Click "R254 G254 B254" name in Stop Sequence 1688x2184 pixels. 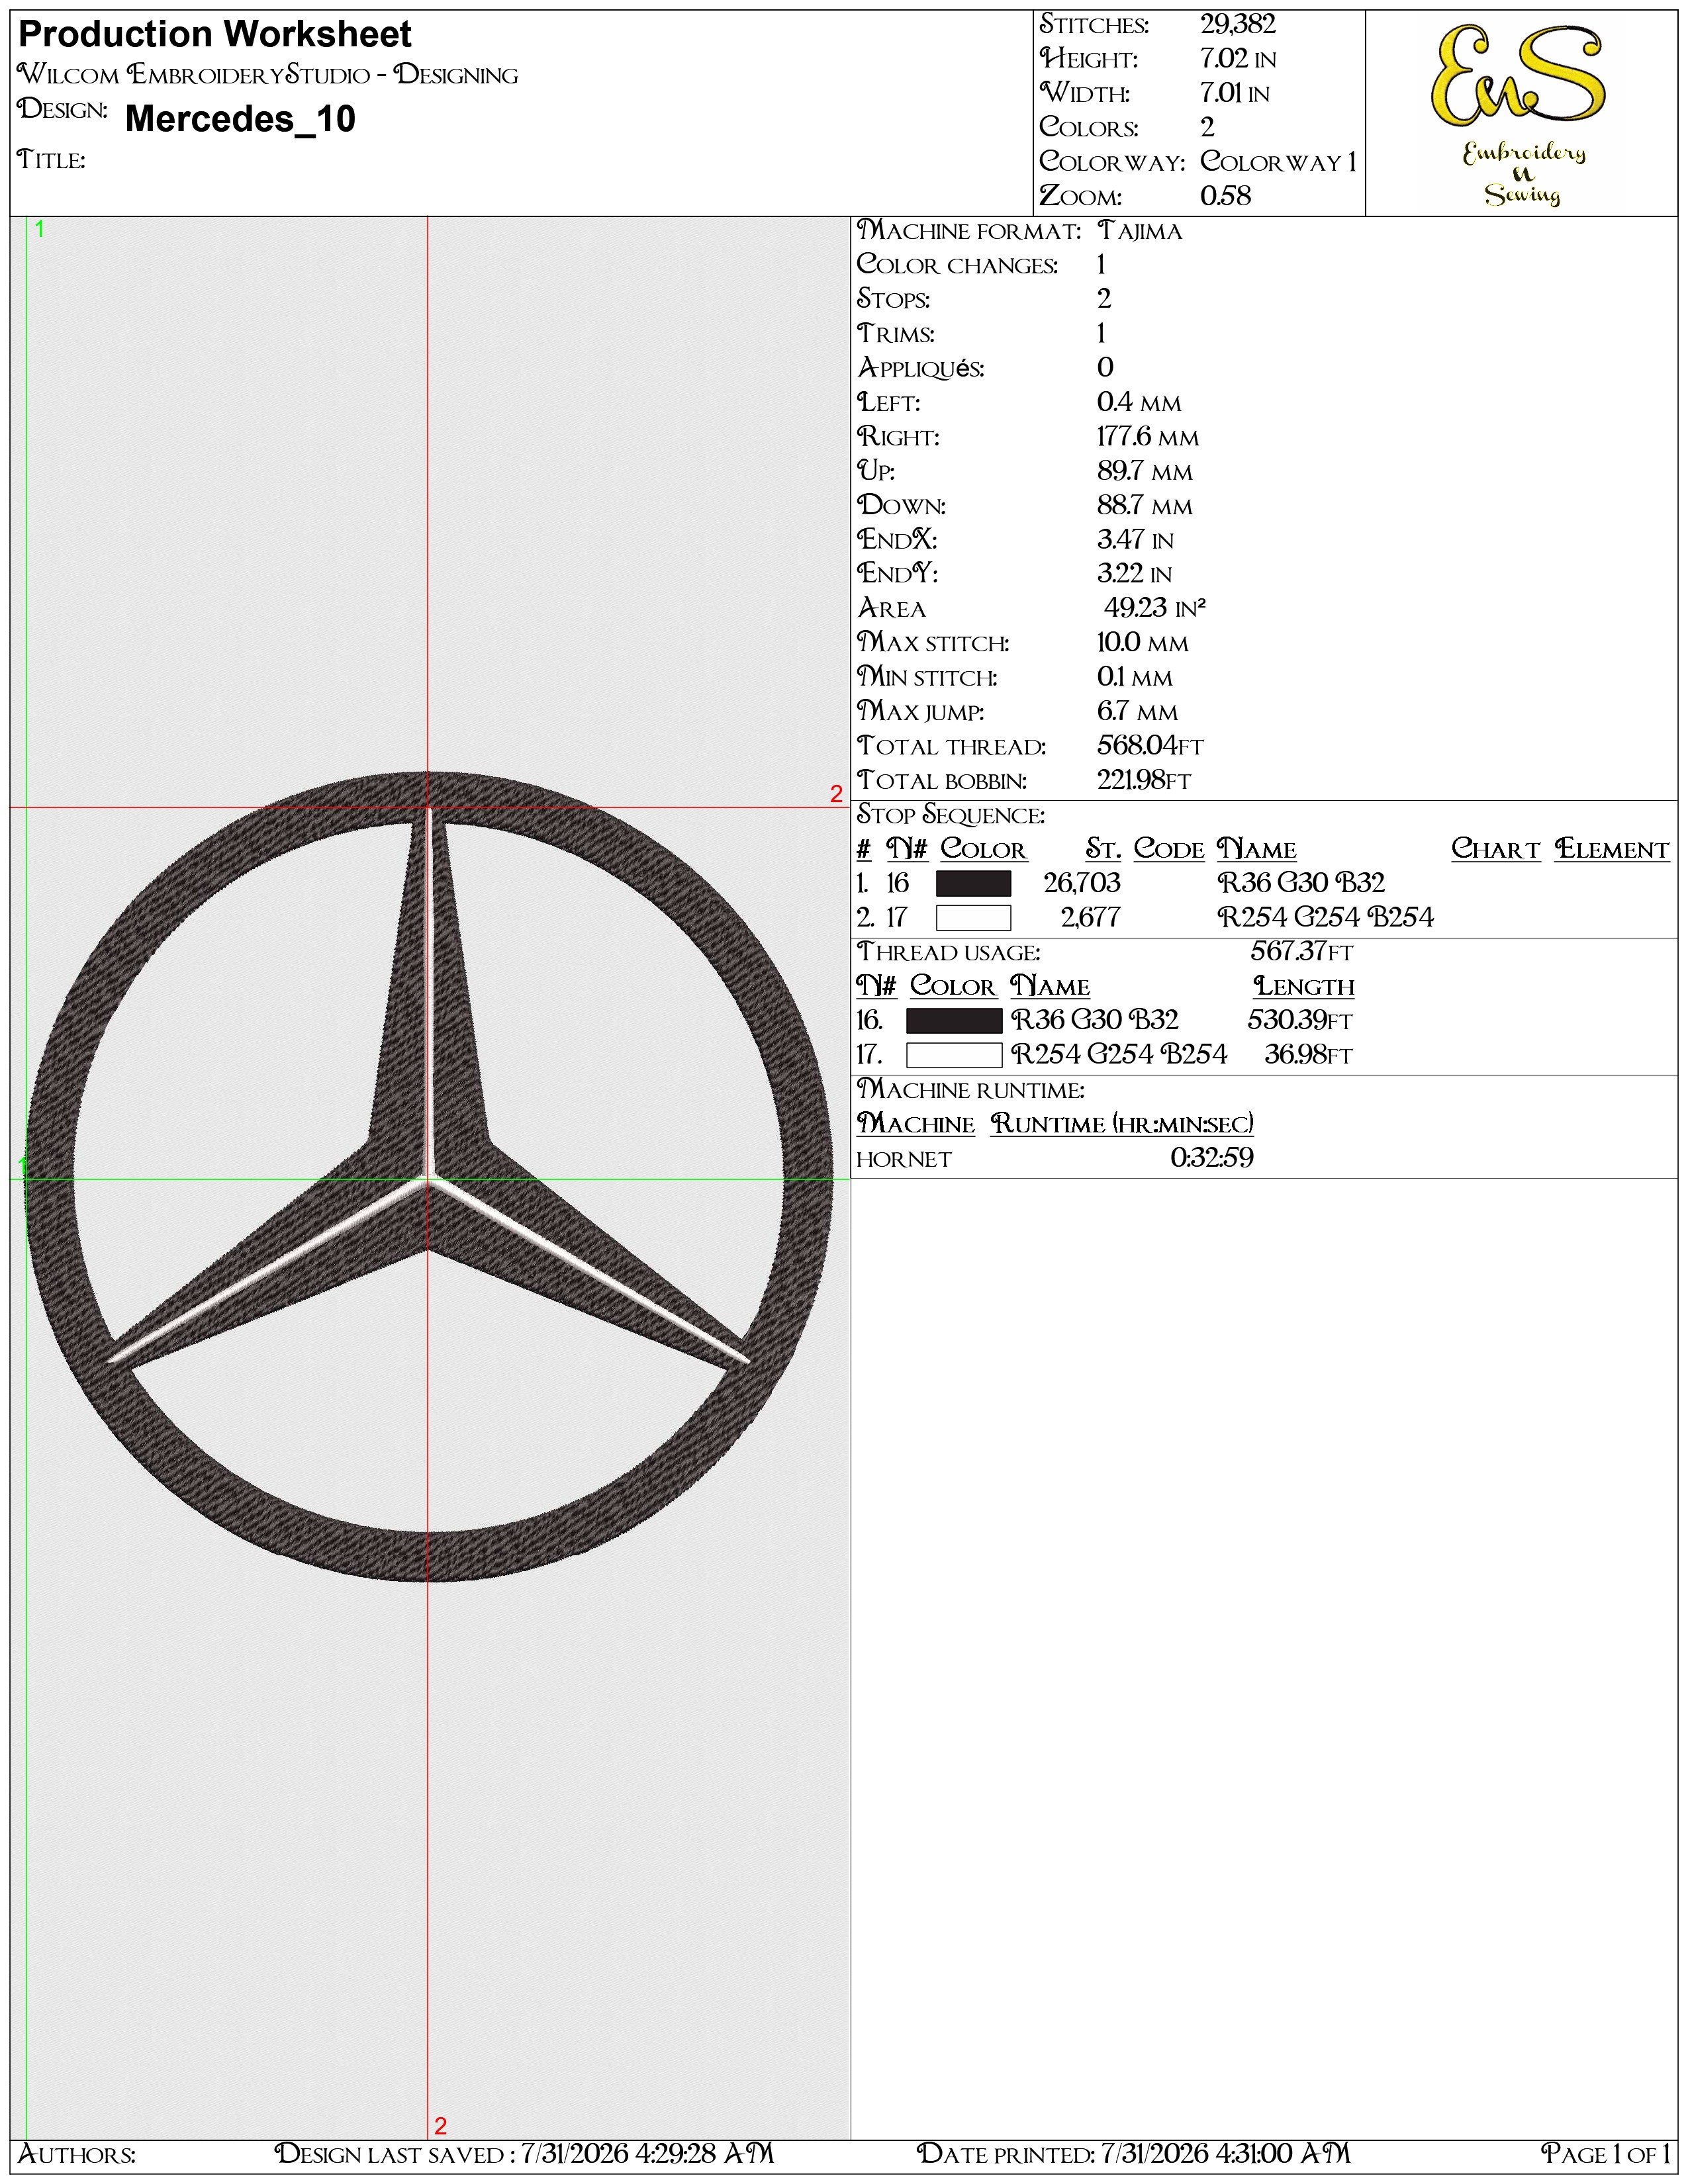[x=1325, y=917]
